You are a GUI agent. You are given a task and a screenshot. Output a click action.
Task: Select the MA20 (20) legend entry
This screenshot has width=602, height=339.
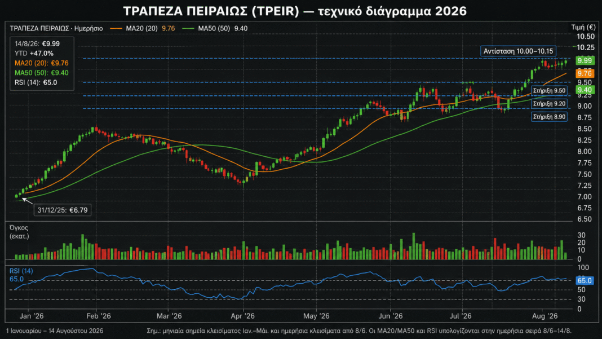click(143, 28)
